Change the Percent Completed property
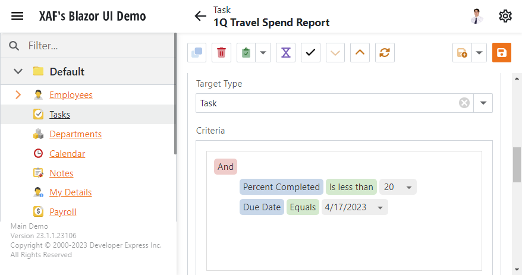The height and width of the screenshot is (275, 522). click(281, 187)
